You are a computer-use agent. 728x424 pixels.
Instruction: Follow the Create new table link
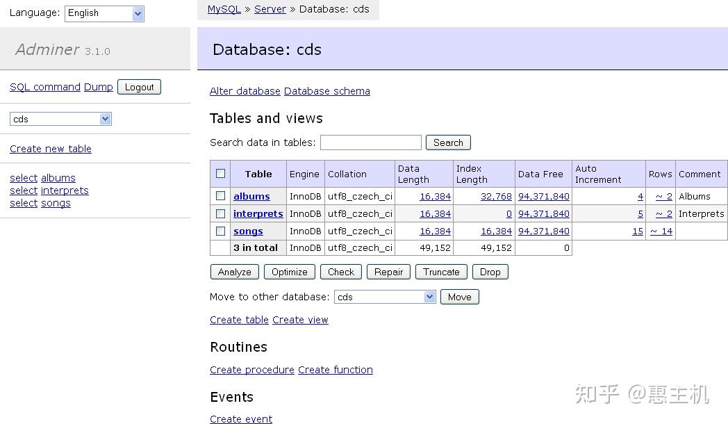coord(50,148)
